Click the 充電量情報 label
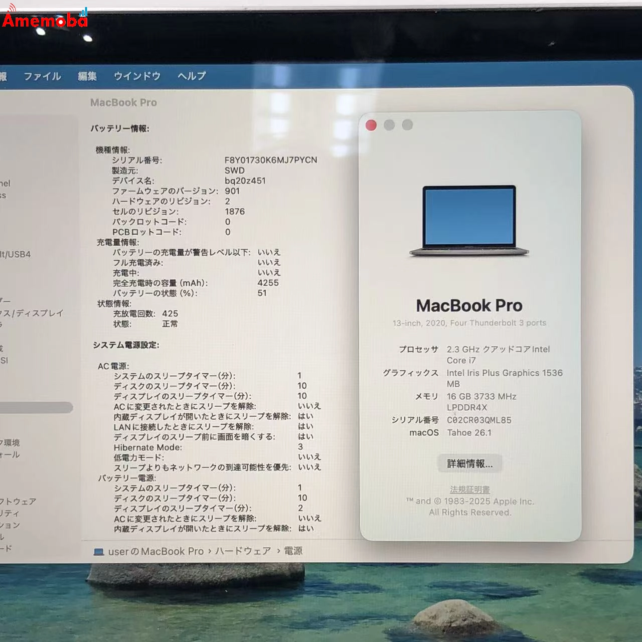The height and width of the screenshot is (642, 642). [x=117, y=242]
